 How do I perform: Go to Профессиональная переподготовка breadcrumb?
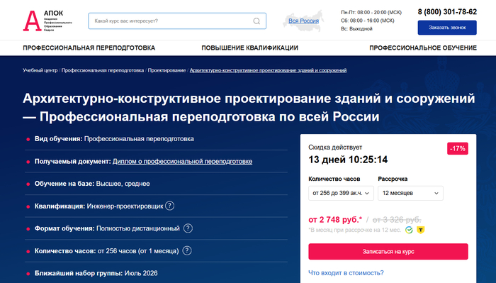click(103, 70)
